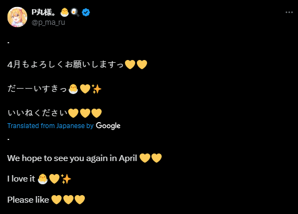Click the blue verified checkmark badge
The width and height of the screenshot is (298, 214).
[x=86, y=12]
